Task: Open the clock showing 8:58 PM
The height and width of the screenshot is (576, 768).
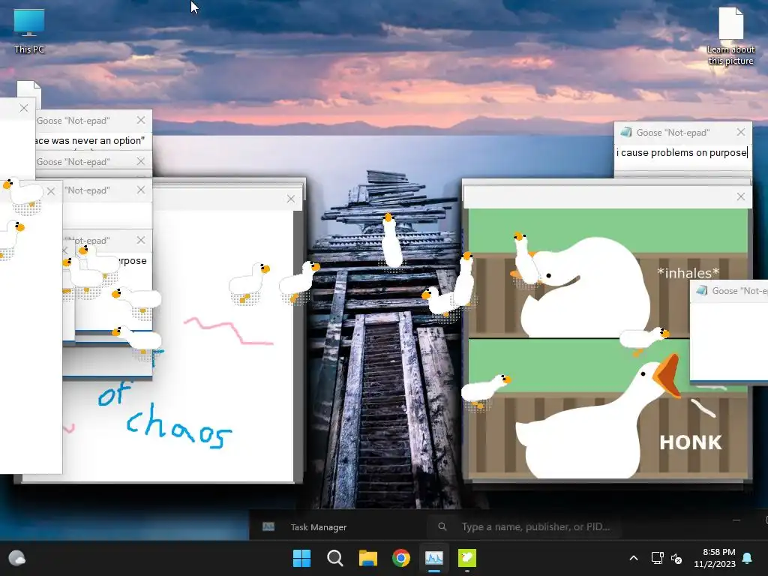Action: pos(715,558)
